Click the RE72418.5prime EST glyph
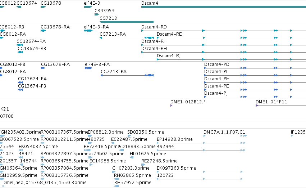Viewport: 306px width, 188px height. [x=87, y=150]
